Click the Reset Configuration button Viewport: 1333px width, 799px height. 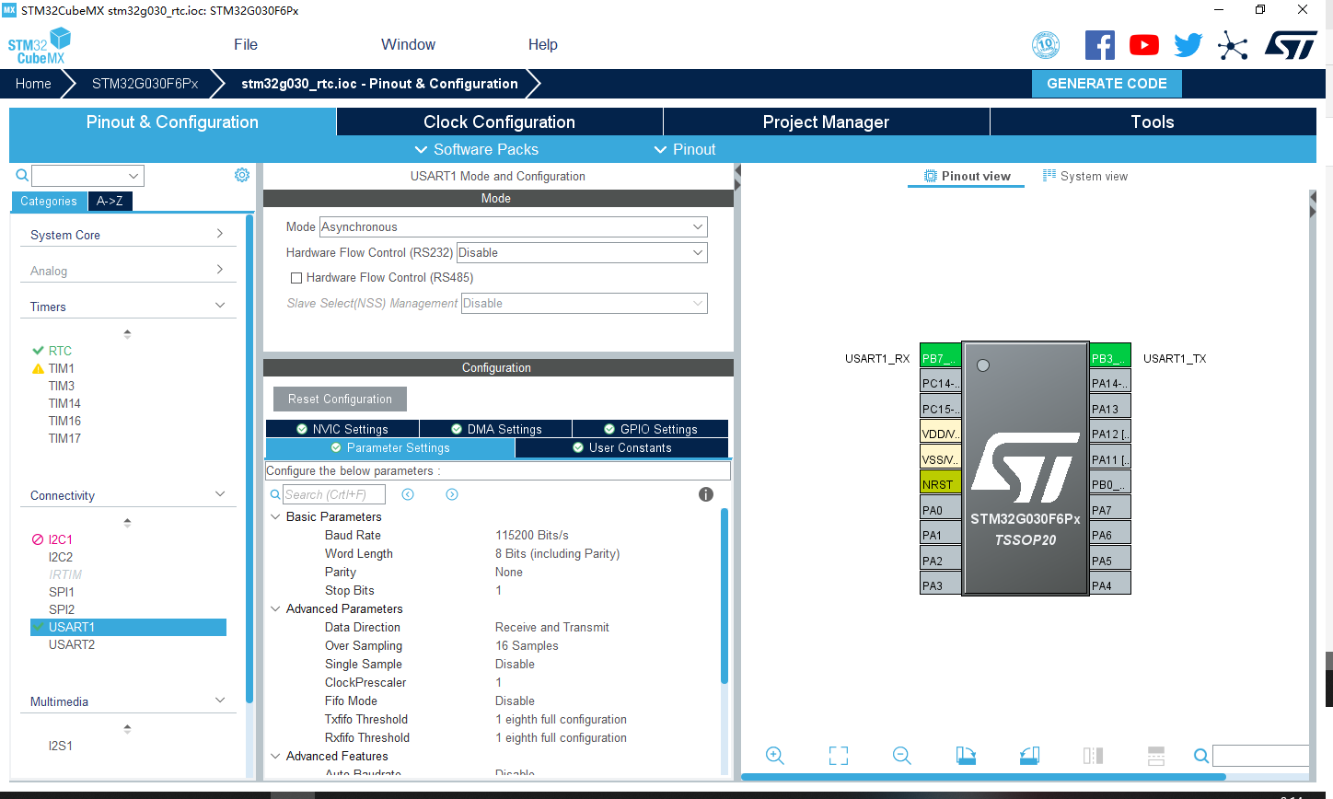point(340,399)
